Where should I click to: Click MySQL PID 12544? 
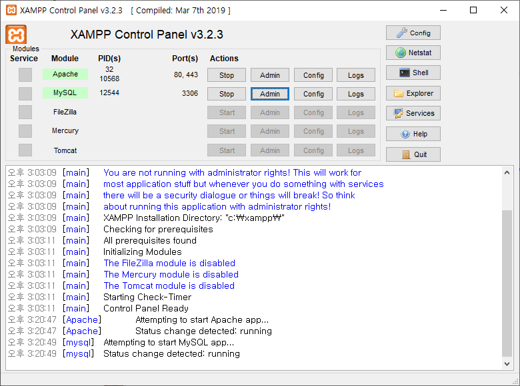(109, 93)
